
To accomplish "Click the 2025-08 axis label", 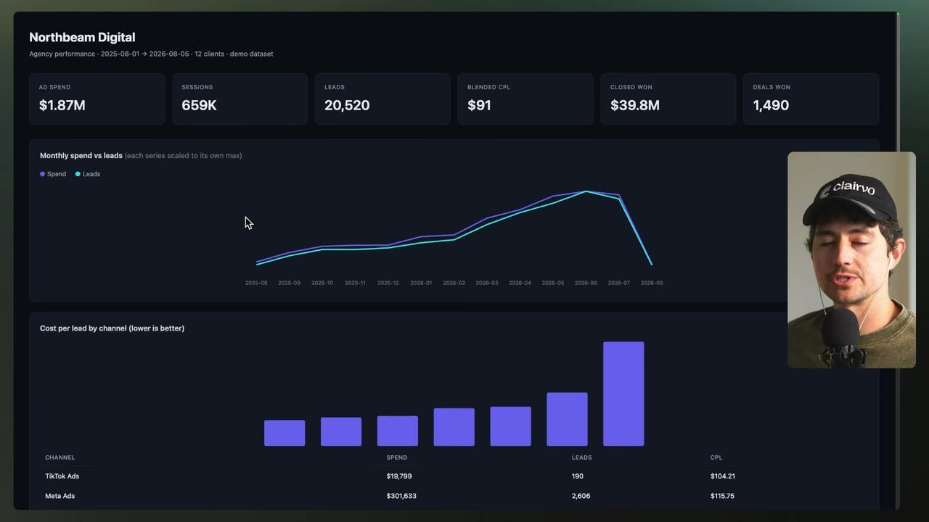I will (x=256, y=283).
